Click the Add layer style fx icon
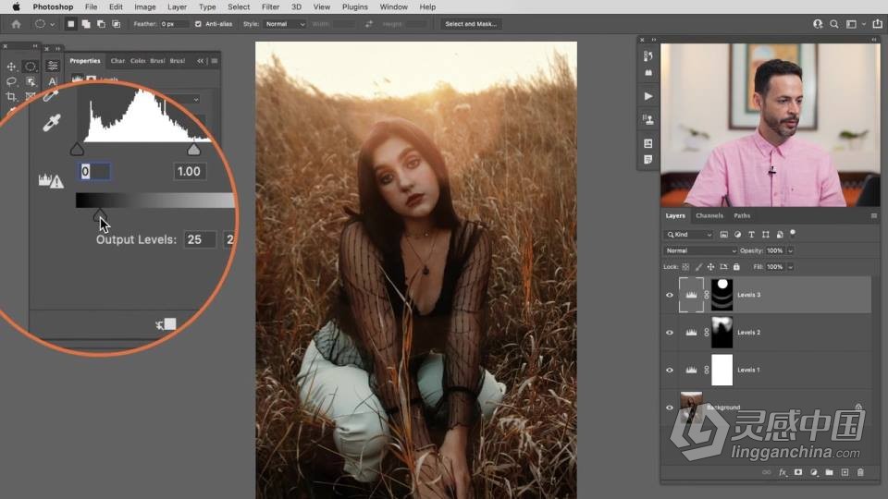The image size is (888, 499). click(x=783, y=472)
